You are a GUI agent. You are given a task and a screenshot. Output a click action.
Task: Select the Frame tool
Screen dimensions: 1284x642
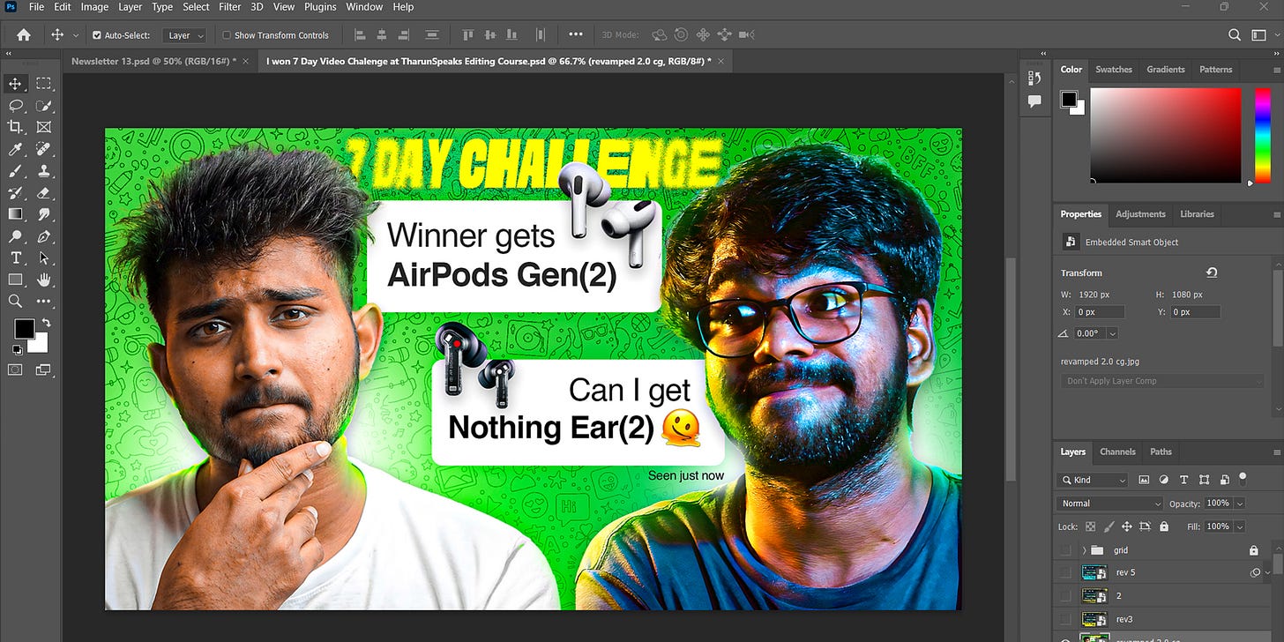point(43,127)
